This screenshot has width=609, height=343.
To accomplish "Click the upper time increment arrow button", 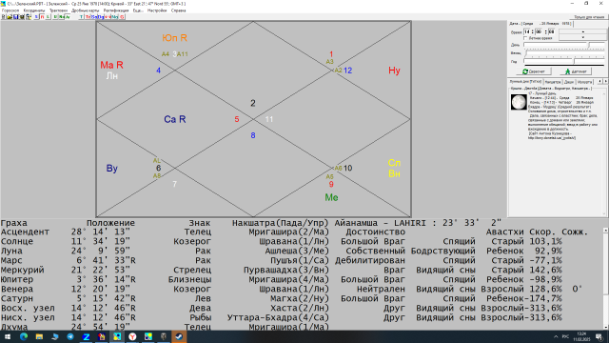I will pos(582,31).
